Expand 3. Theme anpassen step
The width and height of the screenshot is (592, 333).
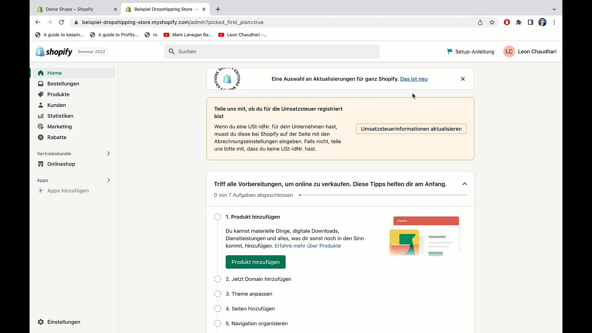pyautogui.click(x=249, y=294)
